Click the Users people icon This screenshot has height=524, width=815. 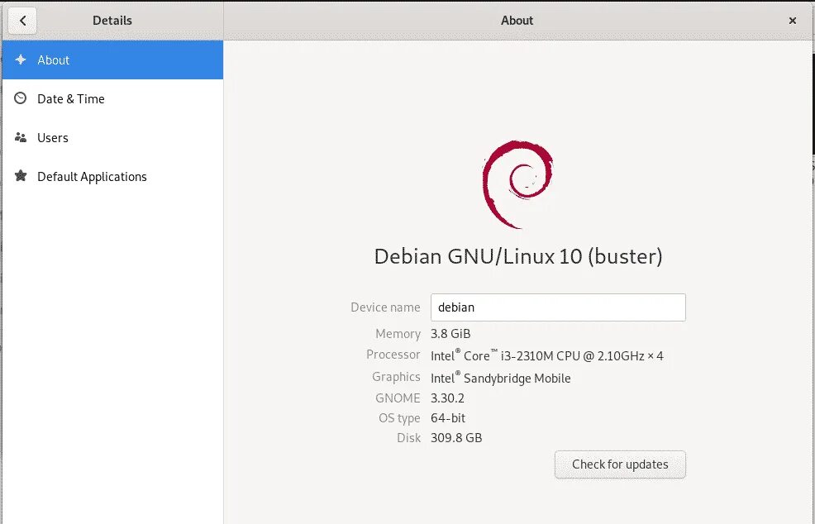[x=21, y=137]
